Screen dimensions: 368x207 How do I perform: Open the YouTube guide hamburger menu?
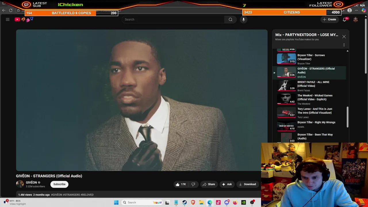pyautogui.click(x=8, y=19)
